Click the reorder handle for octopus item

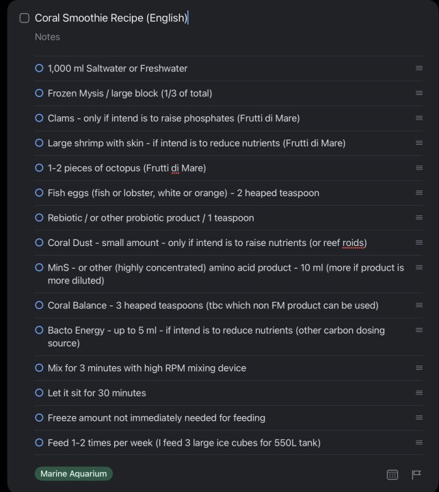(x=419, y=168)
